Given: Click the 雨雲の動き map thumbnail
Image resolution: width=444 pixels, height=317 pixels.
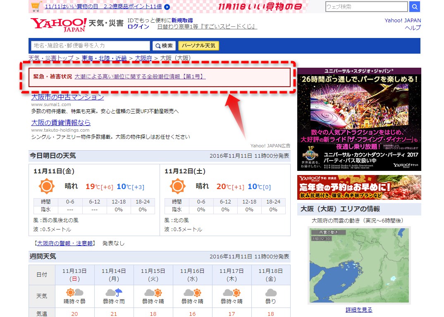Looking at the screenshot, I should [359, 265].
